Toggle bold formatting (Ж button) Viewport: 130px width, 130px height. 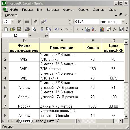[x=19, y=22]
